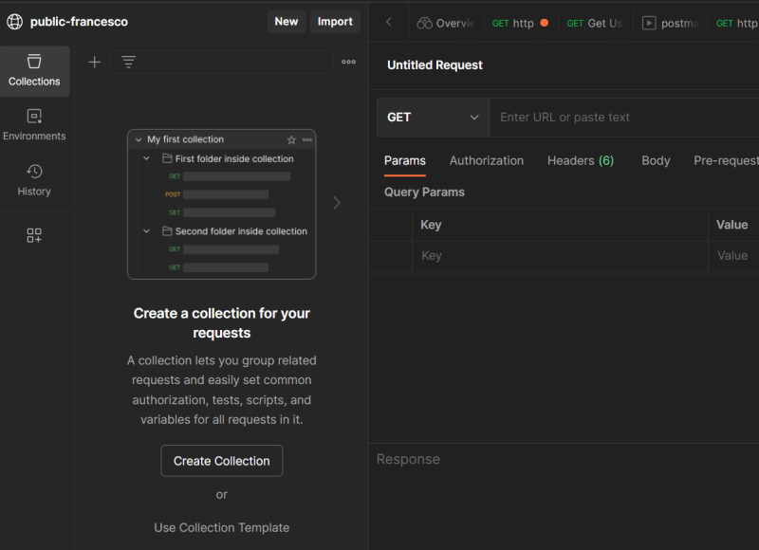Open the History sidebar panel

coord(34,179)
